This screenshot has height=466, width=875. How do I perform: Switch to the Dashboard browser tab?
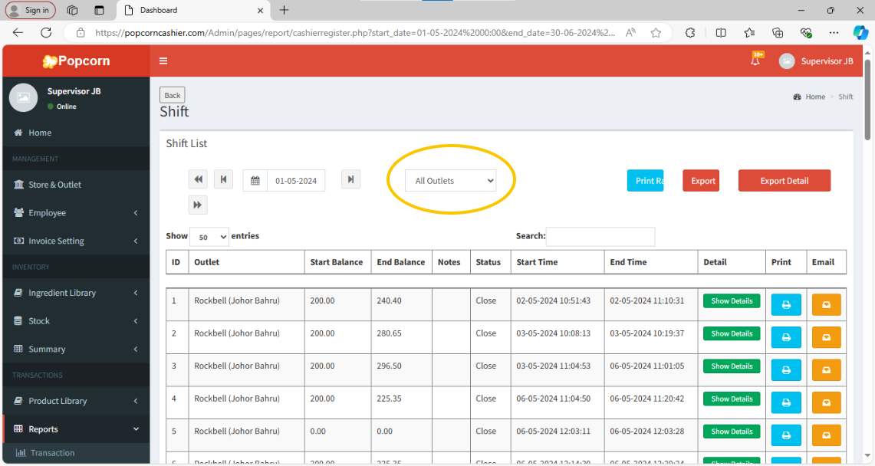pos(193,10)
